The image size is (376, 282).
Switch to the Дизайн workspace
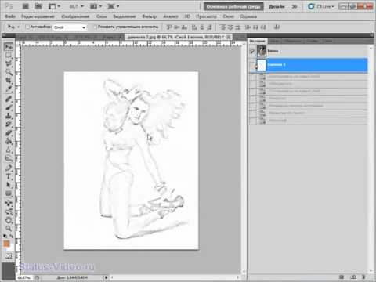[277, 7]
